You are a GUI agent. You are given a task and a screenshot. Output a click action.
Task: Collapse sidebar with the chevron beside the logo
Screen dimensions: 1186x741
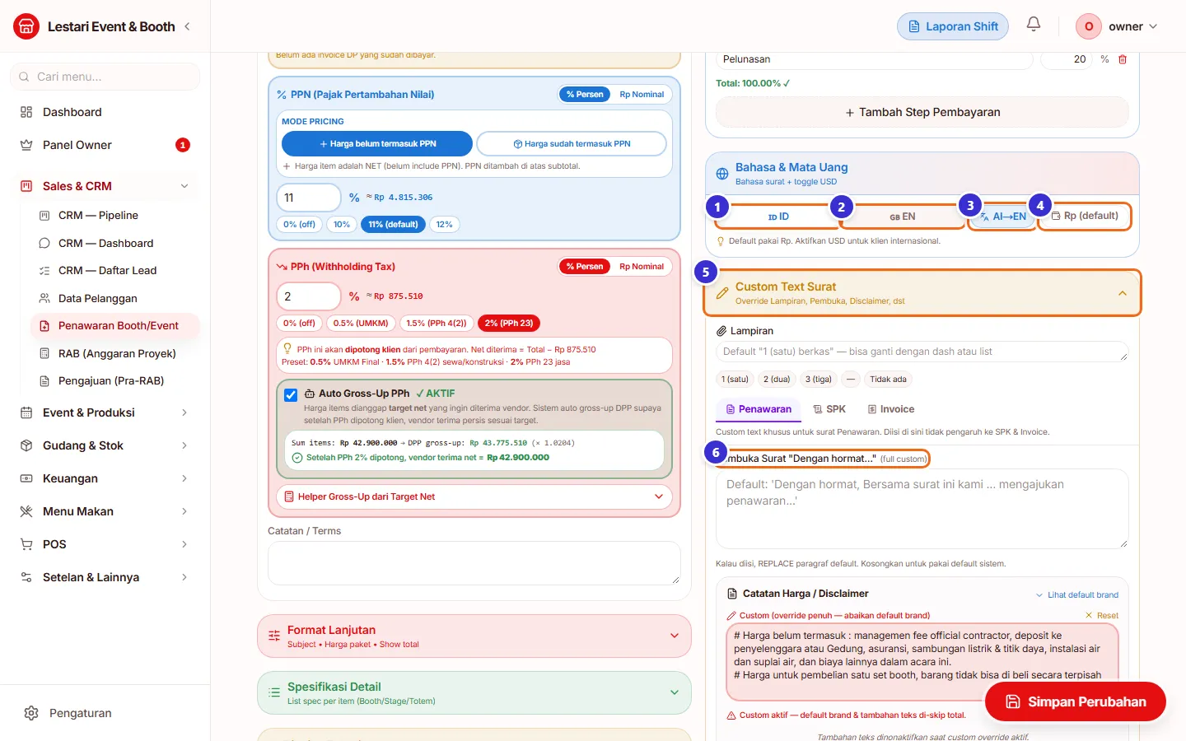(x=187, y=26)
